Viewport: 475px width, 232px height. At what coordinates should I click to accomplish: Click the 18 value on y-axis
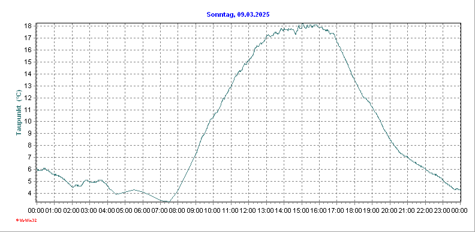[28, 26]
